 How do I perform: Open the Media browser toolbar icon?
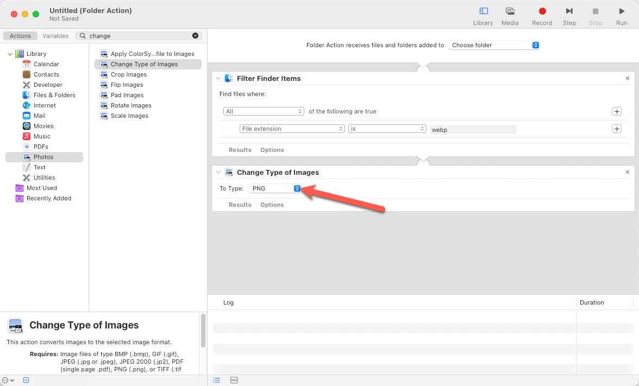click(x=510, y=16)
